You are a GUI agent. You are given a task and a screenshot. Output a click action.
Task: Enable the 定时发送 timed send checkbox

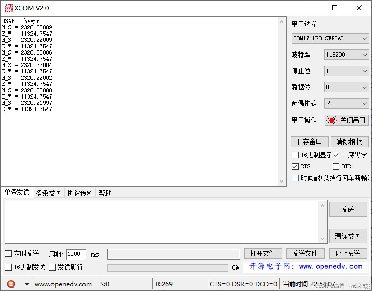pyautogui.click(x=8, y=254)
